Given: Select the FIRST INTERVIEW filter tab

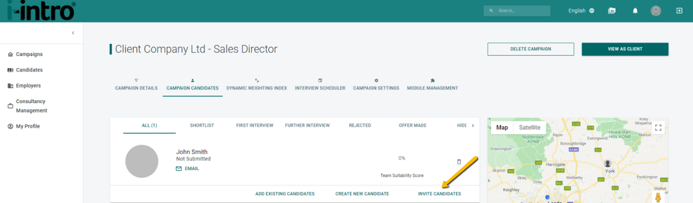Looking at the screenshot, I should (x=255, y=125).
